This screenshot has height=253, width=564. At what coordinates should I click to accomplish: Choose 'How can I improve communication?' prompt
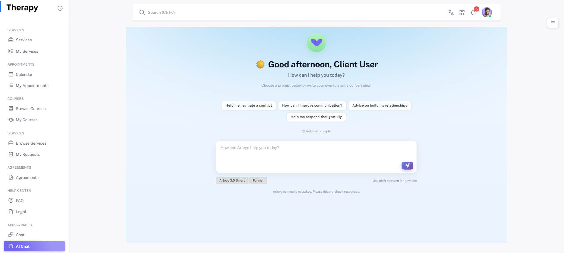pos(312,105)
